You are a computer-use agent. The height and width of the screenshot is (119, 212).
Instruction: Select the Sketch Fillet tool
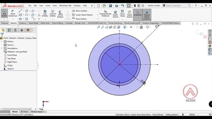(33, 19)
